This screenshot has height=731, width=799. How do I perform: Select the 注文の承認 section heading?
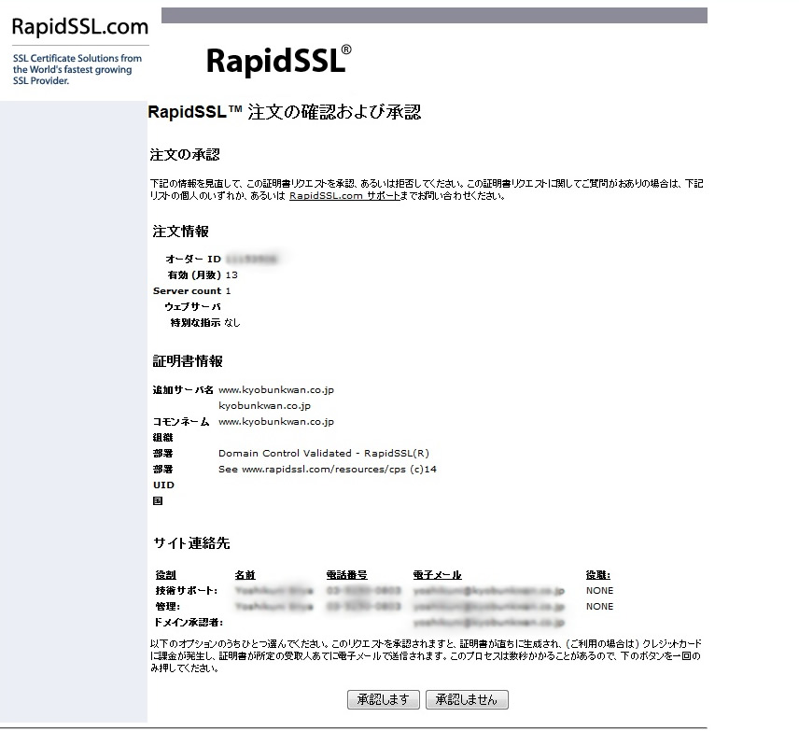[x=185, y=154]
